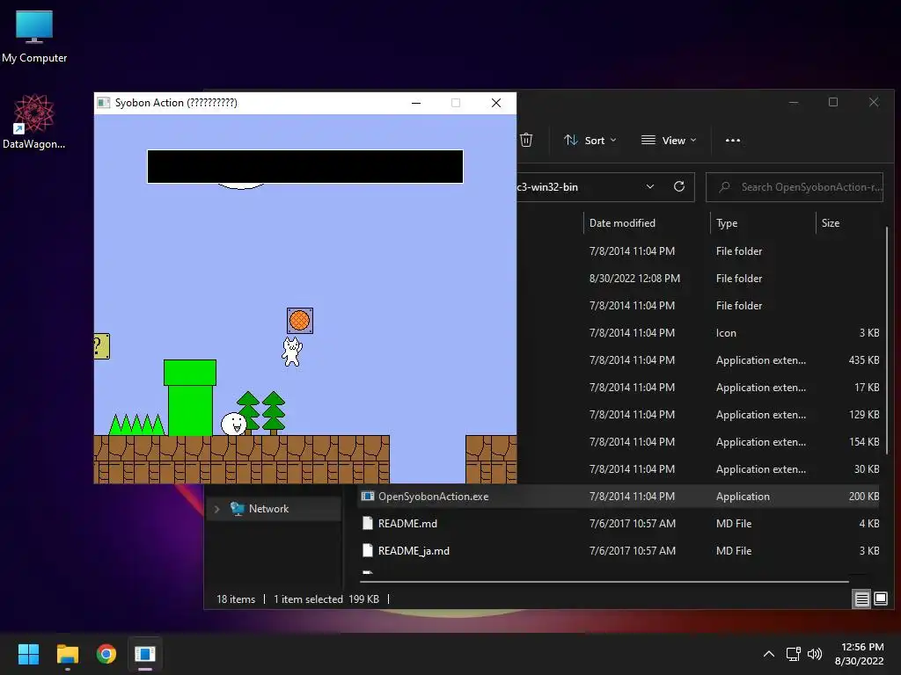Click the Syobon Action title bar icon

coord(104,103)
